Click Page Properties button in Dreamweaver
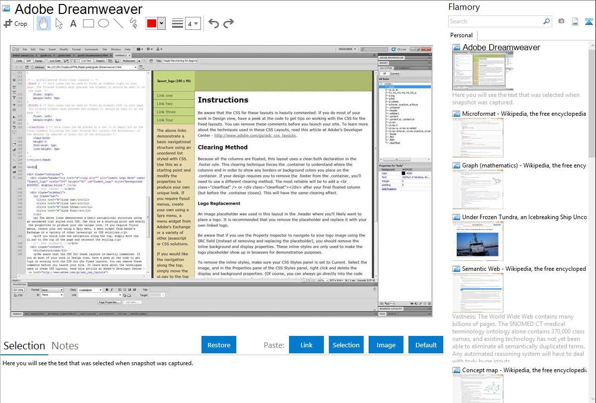Viewport: 596px width, 403px height. click(109, 302)
